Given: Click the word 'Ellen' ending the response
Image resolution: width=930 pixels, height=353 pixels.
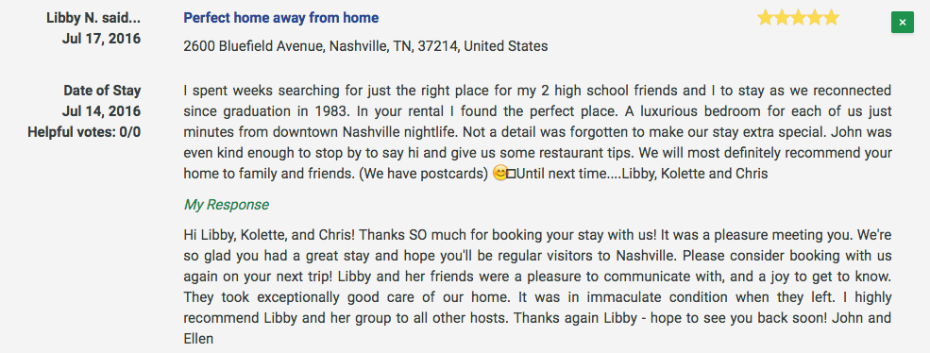Looking at the screenshot, I should click(x=198, y=340).
